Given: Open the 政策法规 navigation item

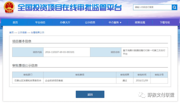Looking at the screenshot, I should pos(140,22).
